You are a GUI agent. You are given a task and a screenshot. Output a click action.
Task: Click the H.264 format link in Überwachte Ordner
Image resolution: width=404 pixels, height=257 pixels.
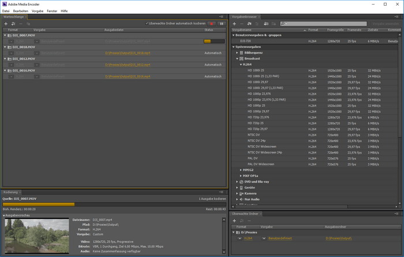tap(248, 239)
